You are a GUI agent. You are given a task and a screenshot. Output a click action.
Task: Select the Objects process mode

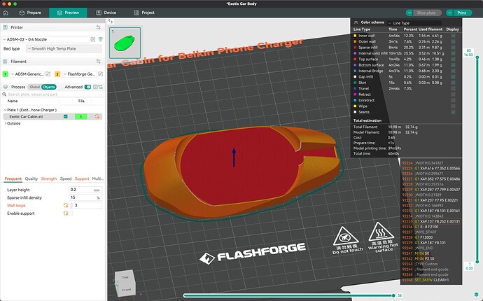49,87
